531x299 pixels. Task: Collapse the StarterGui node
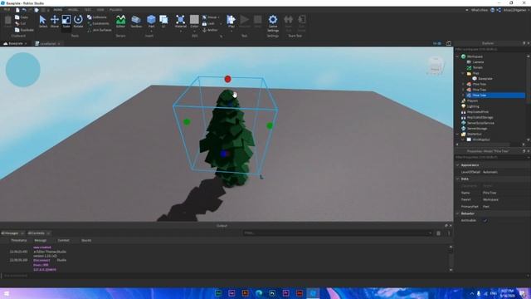click(x=457, y=135)
